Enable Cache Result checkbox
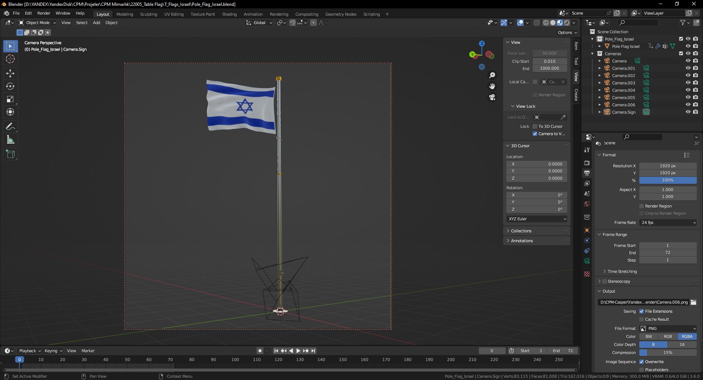This screenshot has height=380, width=703. [641, 319]
